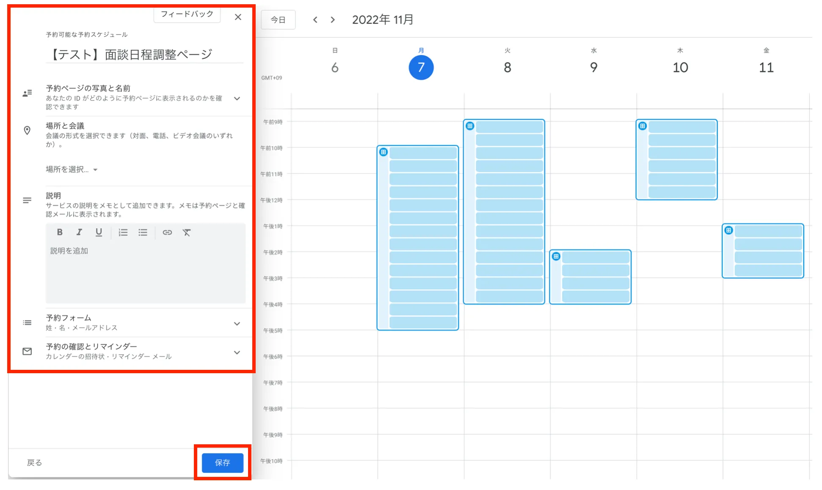Click the GMT+09 timezone label
Image resolution: width=822 pixels, height=490 pixels.
point(271,78)
